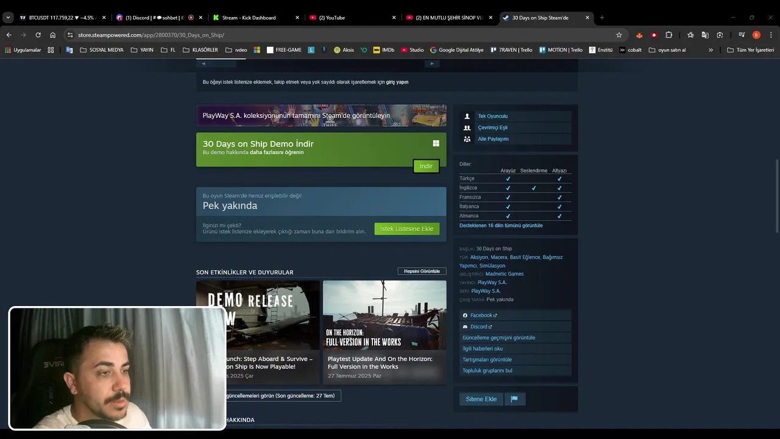The image size is (780, 439).
Task: Open a new browser tab
Action: click(x=602, y=17)
